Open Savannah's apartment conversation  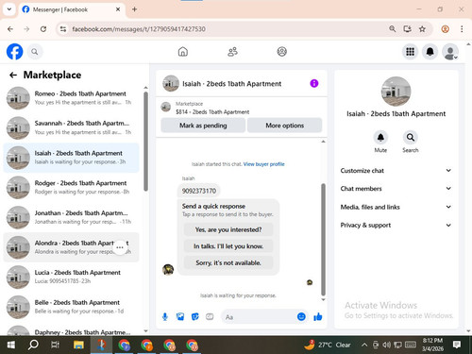click(x=71, y=127)
